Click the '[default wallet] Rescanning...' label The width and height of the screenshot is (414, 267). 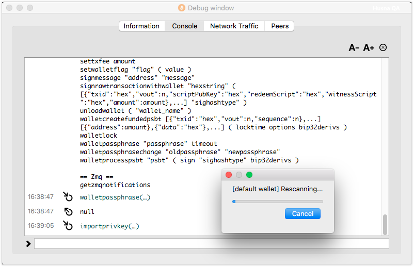coord(278,189)
